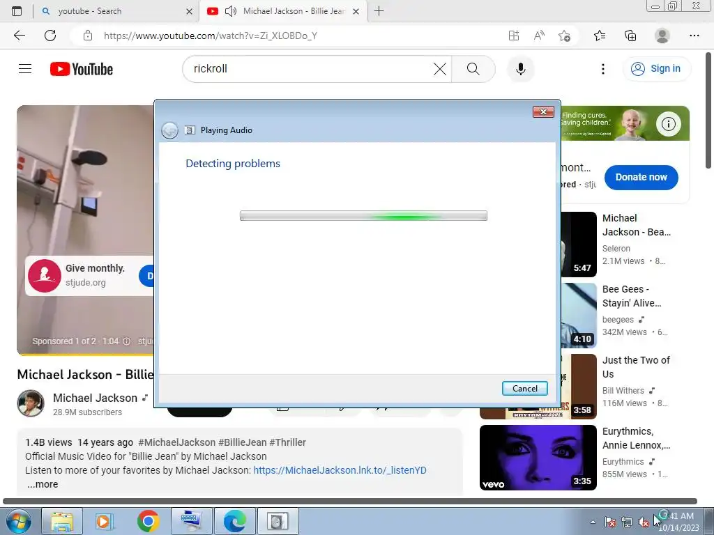
Task: Open the Playing Audio troubleshooter taskbar item
Action: coord(278,521)
